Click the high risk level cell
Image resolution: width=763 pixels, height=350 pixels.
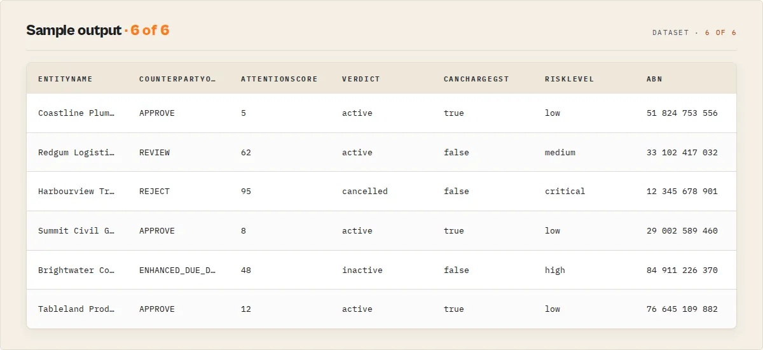(555, 270)
